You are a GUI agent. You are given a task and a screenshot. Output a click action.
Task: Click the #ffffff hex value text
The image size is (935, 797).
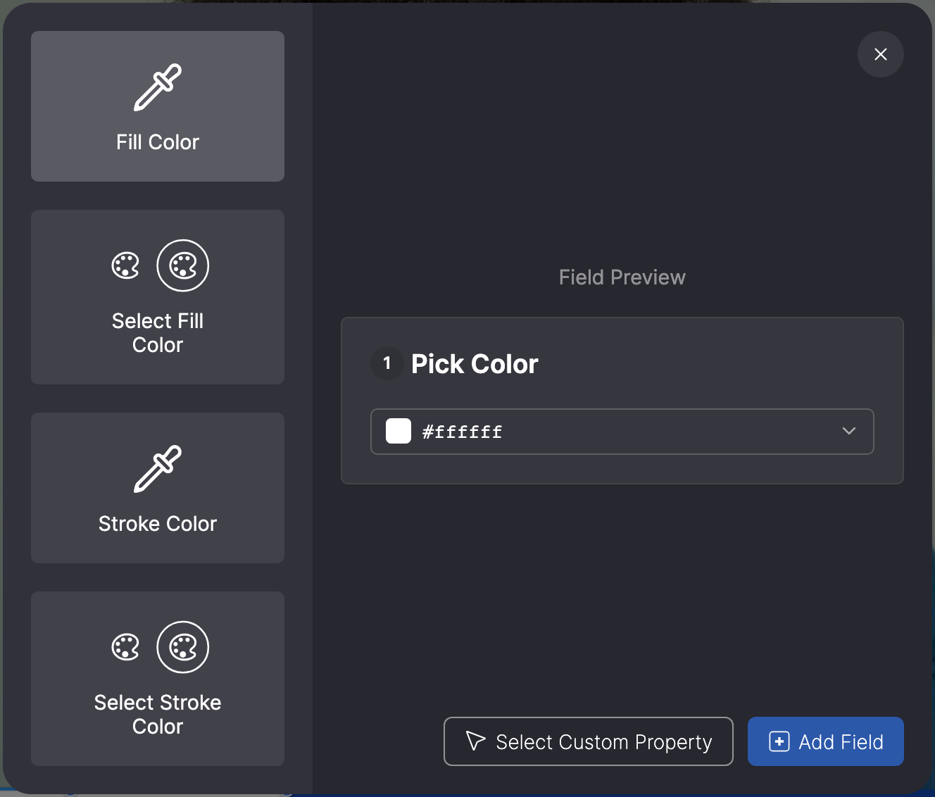(x=462, y=432)
